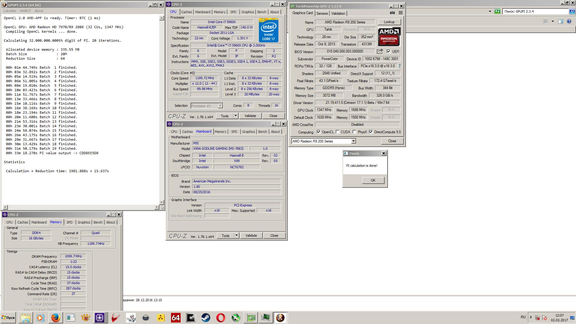Expand Tools dropdown arrow in top CPU-Z
This screenshot has width=576, height=324.
point(235,116)
